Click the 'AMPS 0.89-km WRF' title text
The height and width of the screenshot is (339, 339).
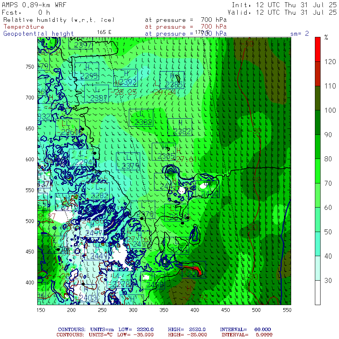point(34,5)
